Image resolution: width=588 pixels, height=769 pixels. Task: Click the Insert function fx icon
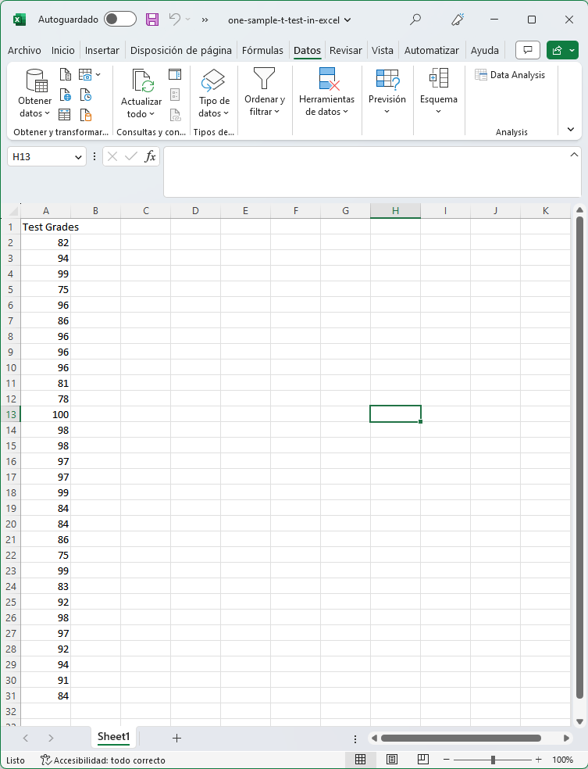point(151,156)
